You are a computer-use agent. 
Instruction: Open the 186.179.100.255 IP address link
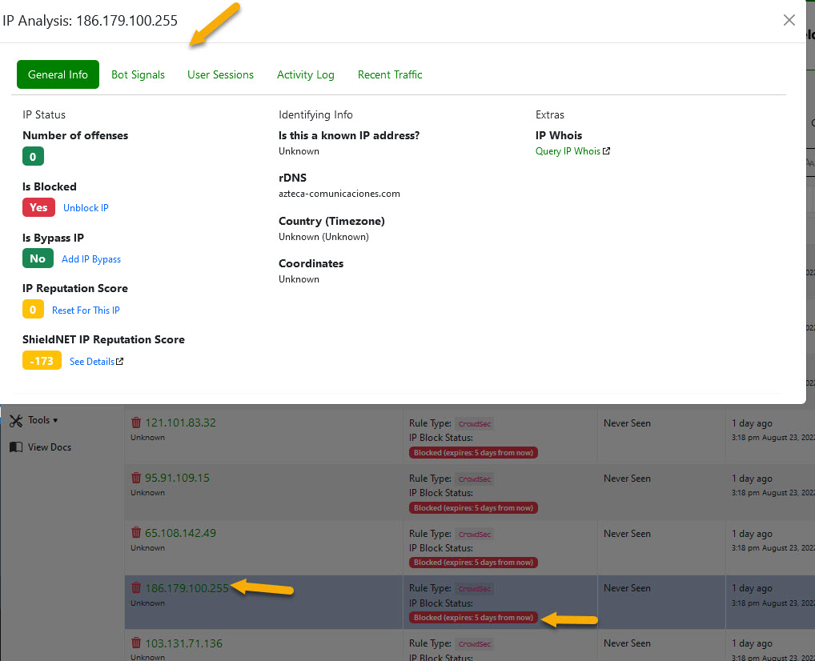point(186,587)
